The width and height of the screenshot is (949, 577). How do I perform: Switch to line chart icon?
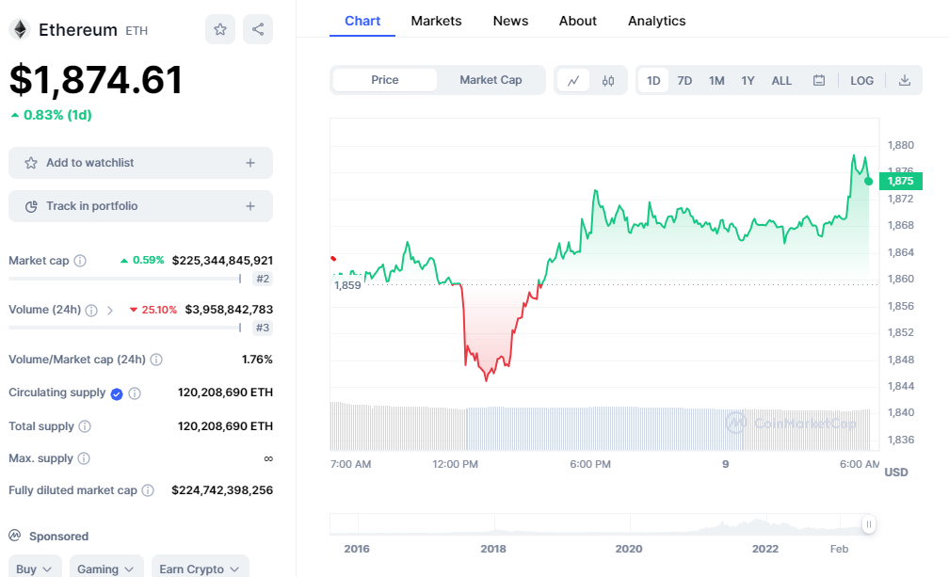573,80
